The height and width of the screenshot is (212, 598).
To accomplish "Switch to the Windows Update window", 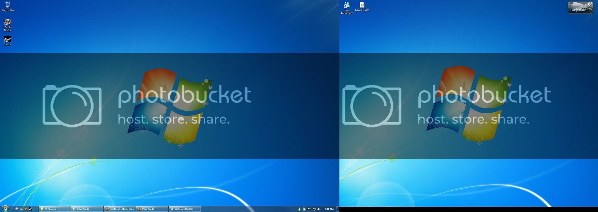I will 185,209.
